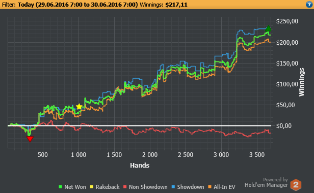Click the $0,00 axis label
The height and width of the screenshot is (193, 314).
point(284,126)
